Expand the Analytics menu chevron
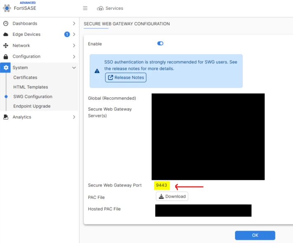 74,117
